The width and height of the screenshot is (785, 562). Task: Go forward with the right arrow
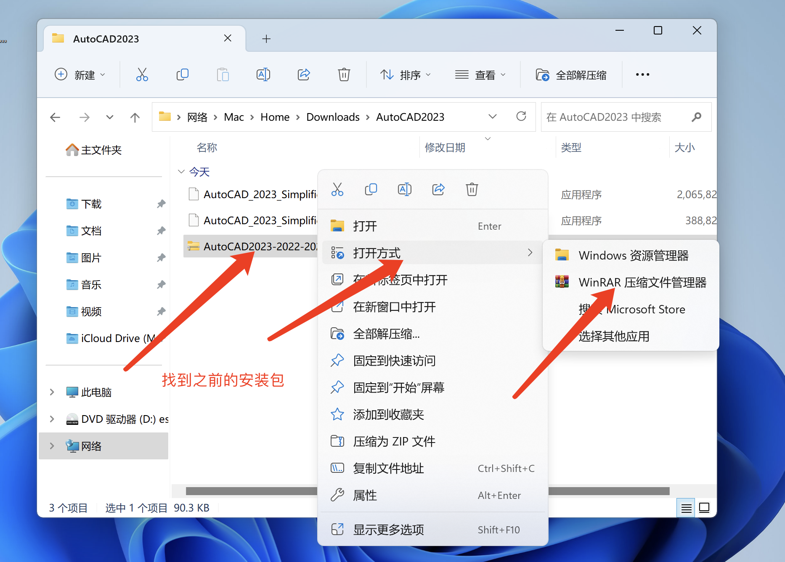84,117
